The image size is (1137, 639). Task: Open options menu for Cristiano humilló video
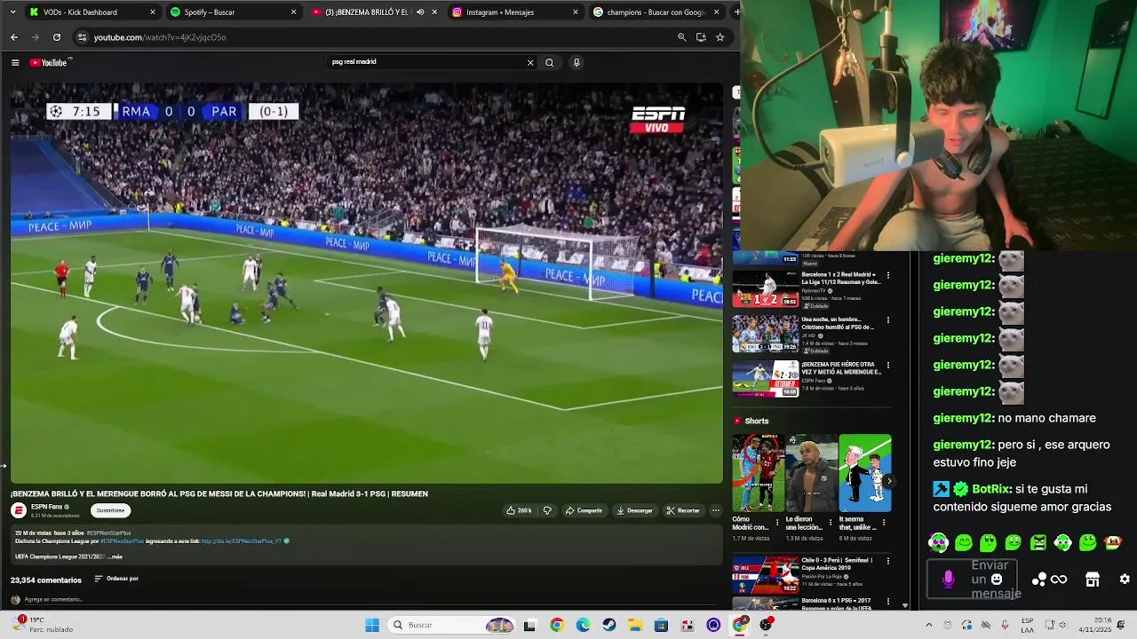887,320
